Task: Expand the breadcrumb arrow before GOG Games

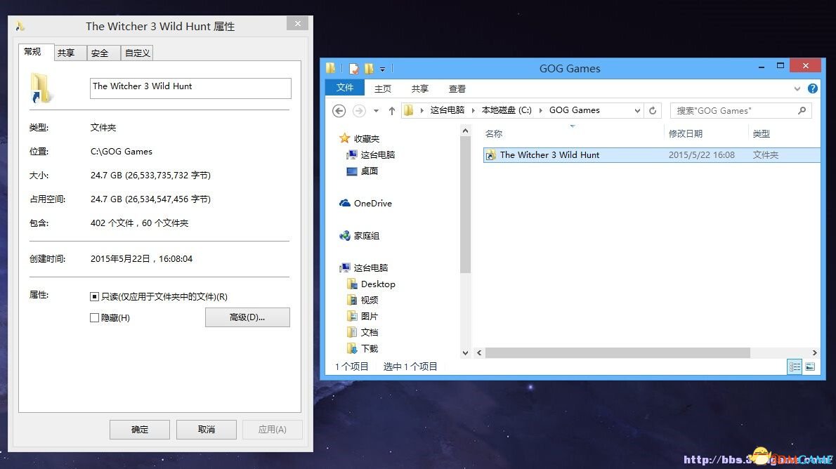Action: point(541,110)
